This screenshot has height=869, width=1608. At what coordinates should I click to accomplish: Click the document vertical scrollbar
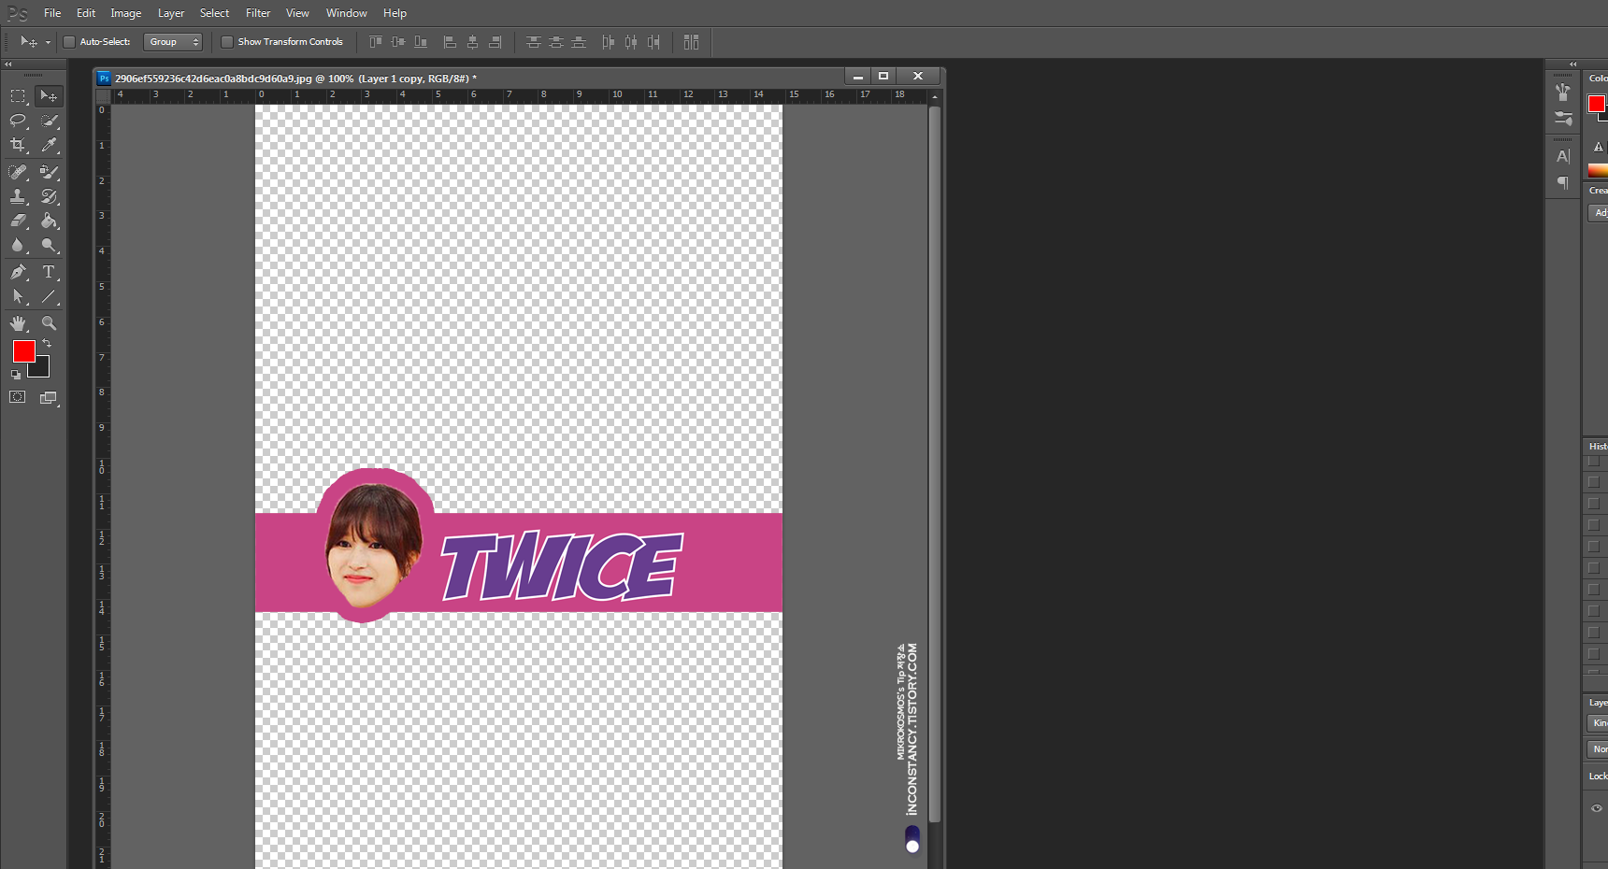(935, 464)
